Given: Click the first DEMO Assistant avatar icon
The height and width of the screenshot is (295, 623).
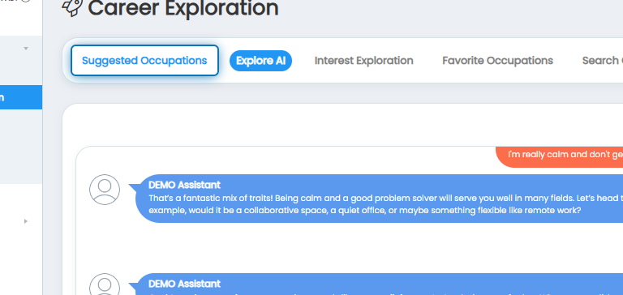Looking at the screenshot, I should (105, 190).
